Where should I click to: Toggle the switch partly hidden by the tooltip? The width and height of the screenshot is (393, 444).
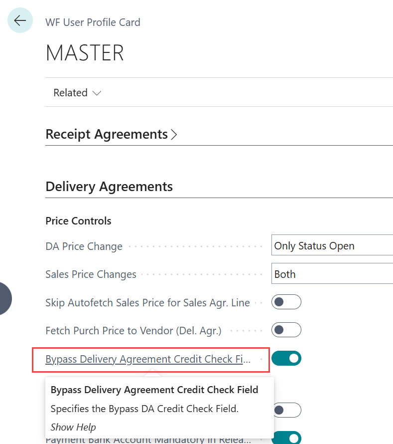coord(286,410)
